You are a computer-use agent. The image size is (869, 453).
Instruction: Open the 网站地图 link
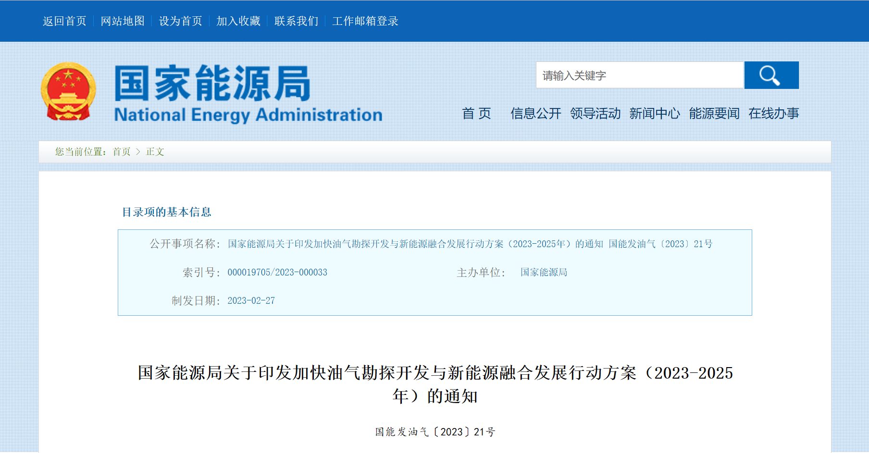tap(123, 21)
